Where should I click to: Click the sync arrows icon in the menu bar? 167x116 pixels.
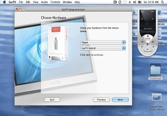click(x=120, y=2)
